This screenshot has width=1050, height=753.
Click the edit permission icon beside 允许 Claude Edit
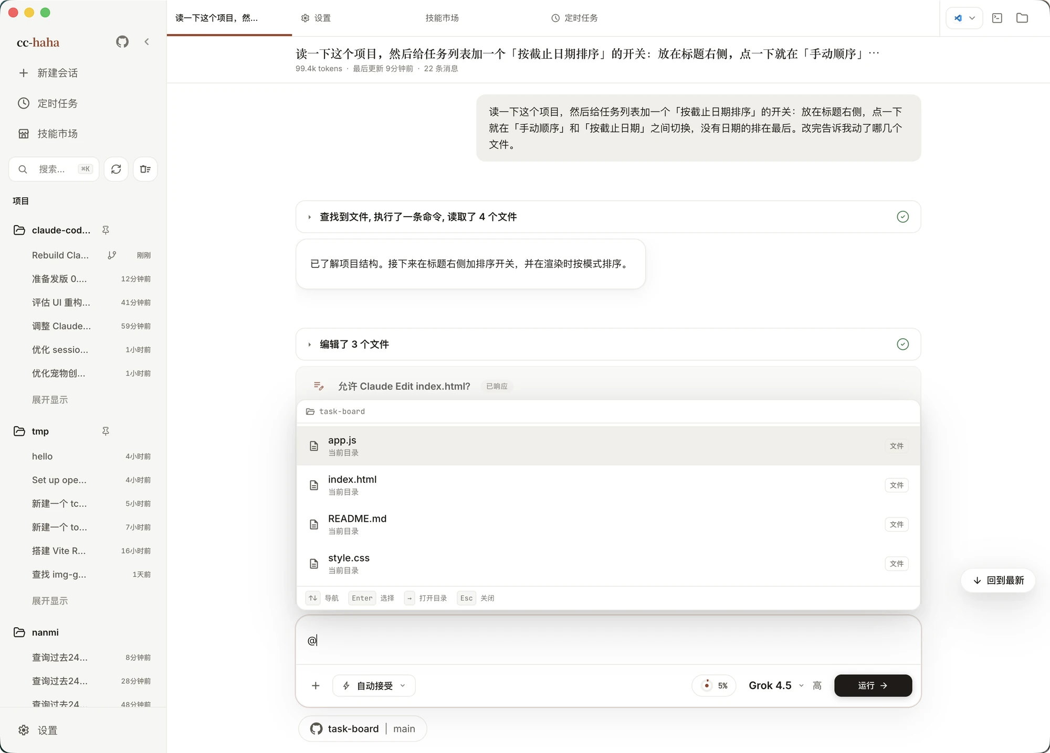click(x=319, y=386)
